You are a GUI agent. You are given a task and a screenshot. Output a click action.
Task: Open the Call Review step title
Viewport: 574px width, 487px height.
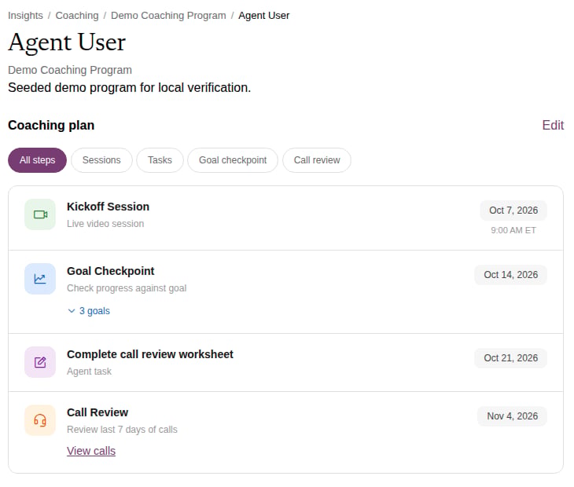98,412
